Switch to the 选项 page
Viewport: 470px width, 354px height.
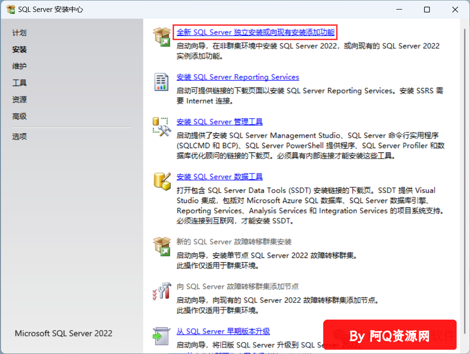pyautogui.click(x=19, y=137)
